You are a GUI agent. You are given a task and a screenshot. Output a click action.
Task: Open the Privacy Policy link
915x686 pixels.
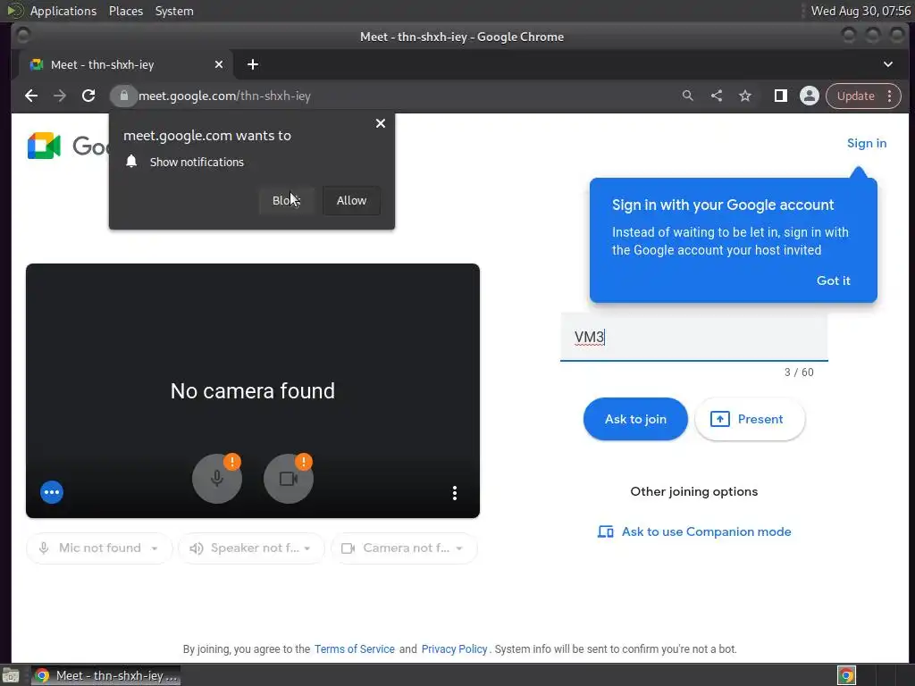coord(454,648)
